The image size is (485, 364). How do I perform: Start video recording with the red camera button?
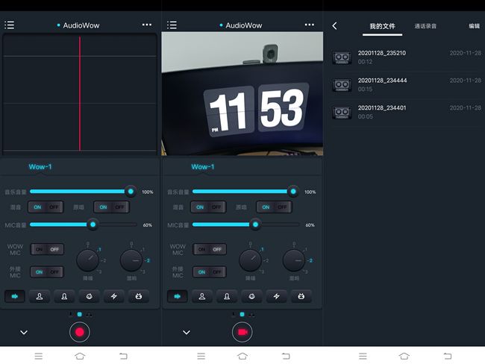point(242,332)
